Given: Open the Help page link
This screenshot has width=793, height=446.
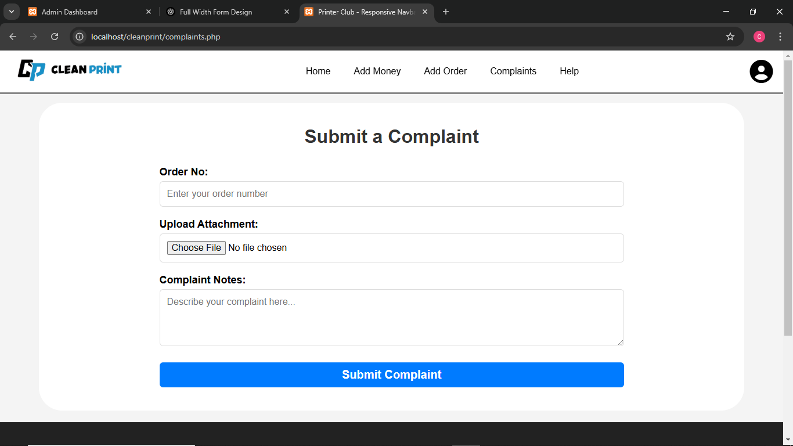Looking at the screenshot, I should click(x=569, y=71).
